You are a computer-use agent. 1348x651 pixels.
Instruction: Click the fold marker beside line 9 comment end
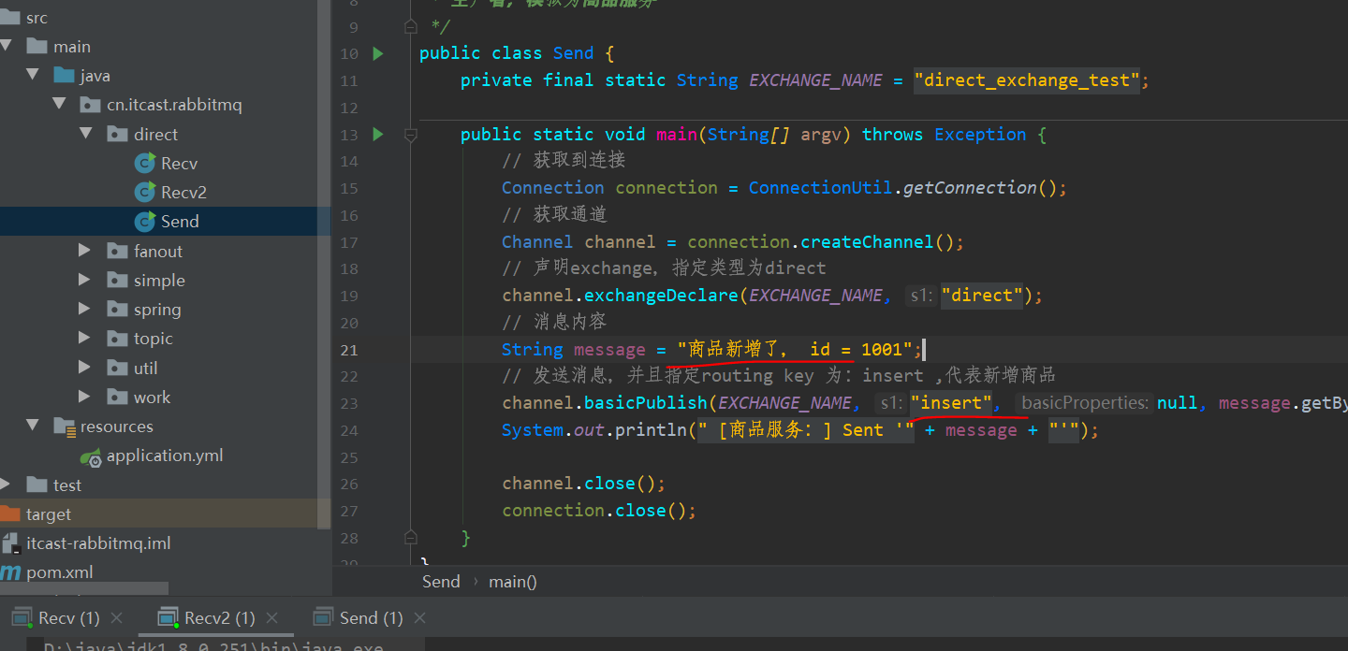[410, 27]
